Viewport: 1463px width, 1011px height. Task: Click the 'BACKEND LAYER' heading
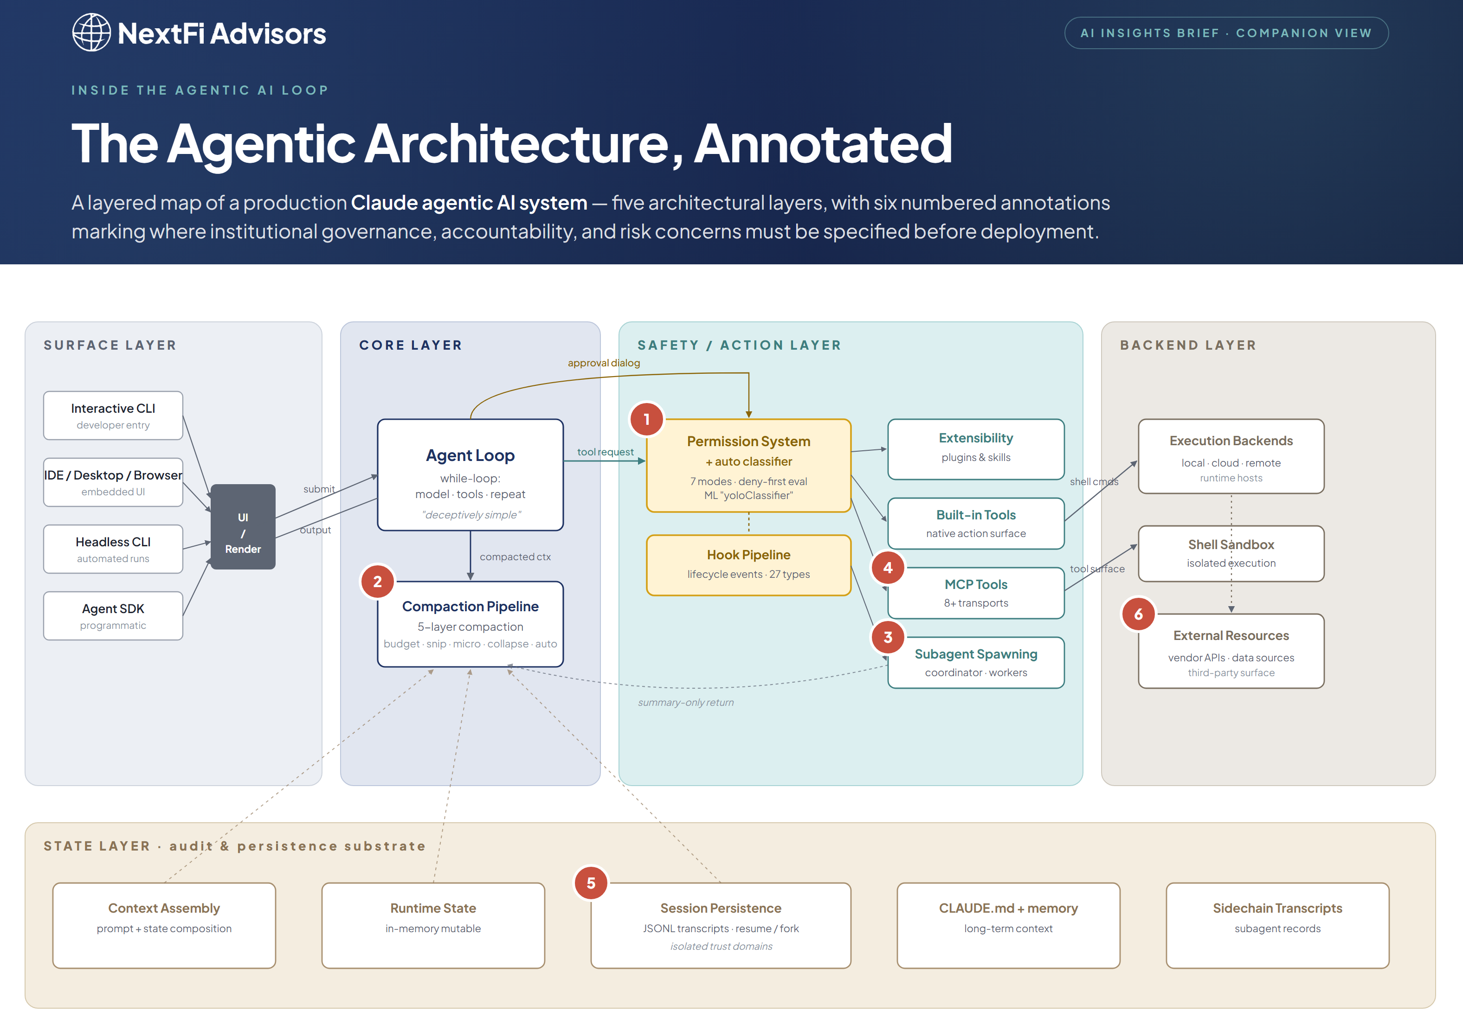click(1188, 345)
